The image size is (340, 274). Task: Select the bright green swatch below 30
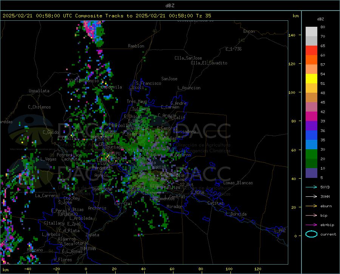click(311, 154)
